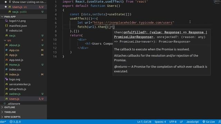
Task: Click the modified dot on src folder row
Action: [42, 40]
